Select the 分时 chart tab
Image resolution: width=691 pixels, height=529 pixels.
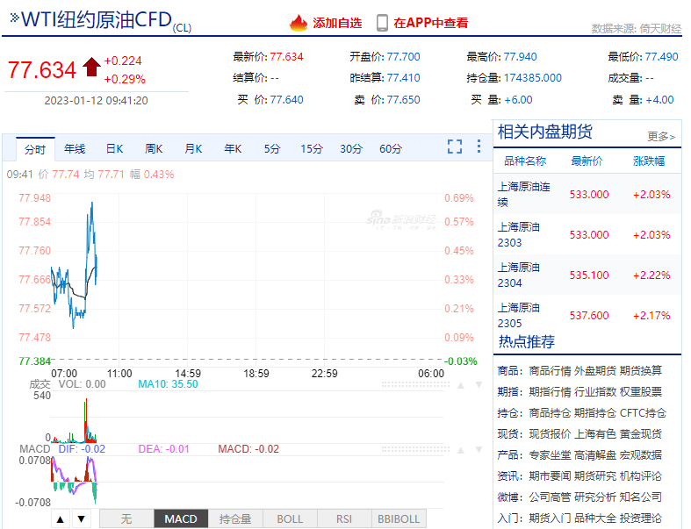click(35, 149)
